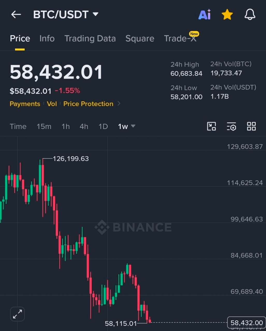Expand chart to fullscreen with diagonal arrows

17,314
